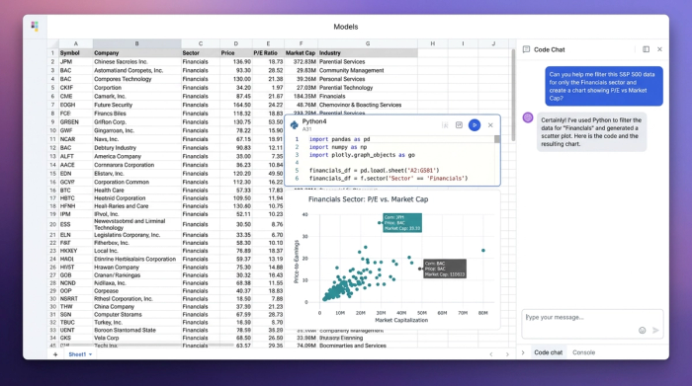This screenshot has width=692, height=386.
Task: Switch to the Console tab
Action: [583, 352]
